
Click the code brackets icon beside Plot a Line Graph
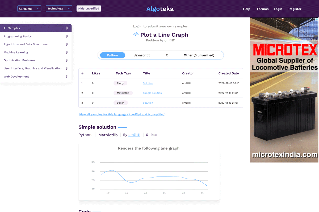(136, 34)
